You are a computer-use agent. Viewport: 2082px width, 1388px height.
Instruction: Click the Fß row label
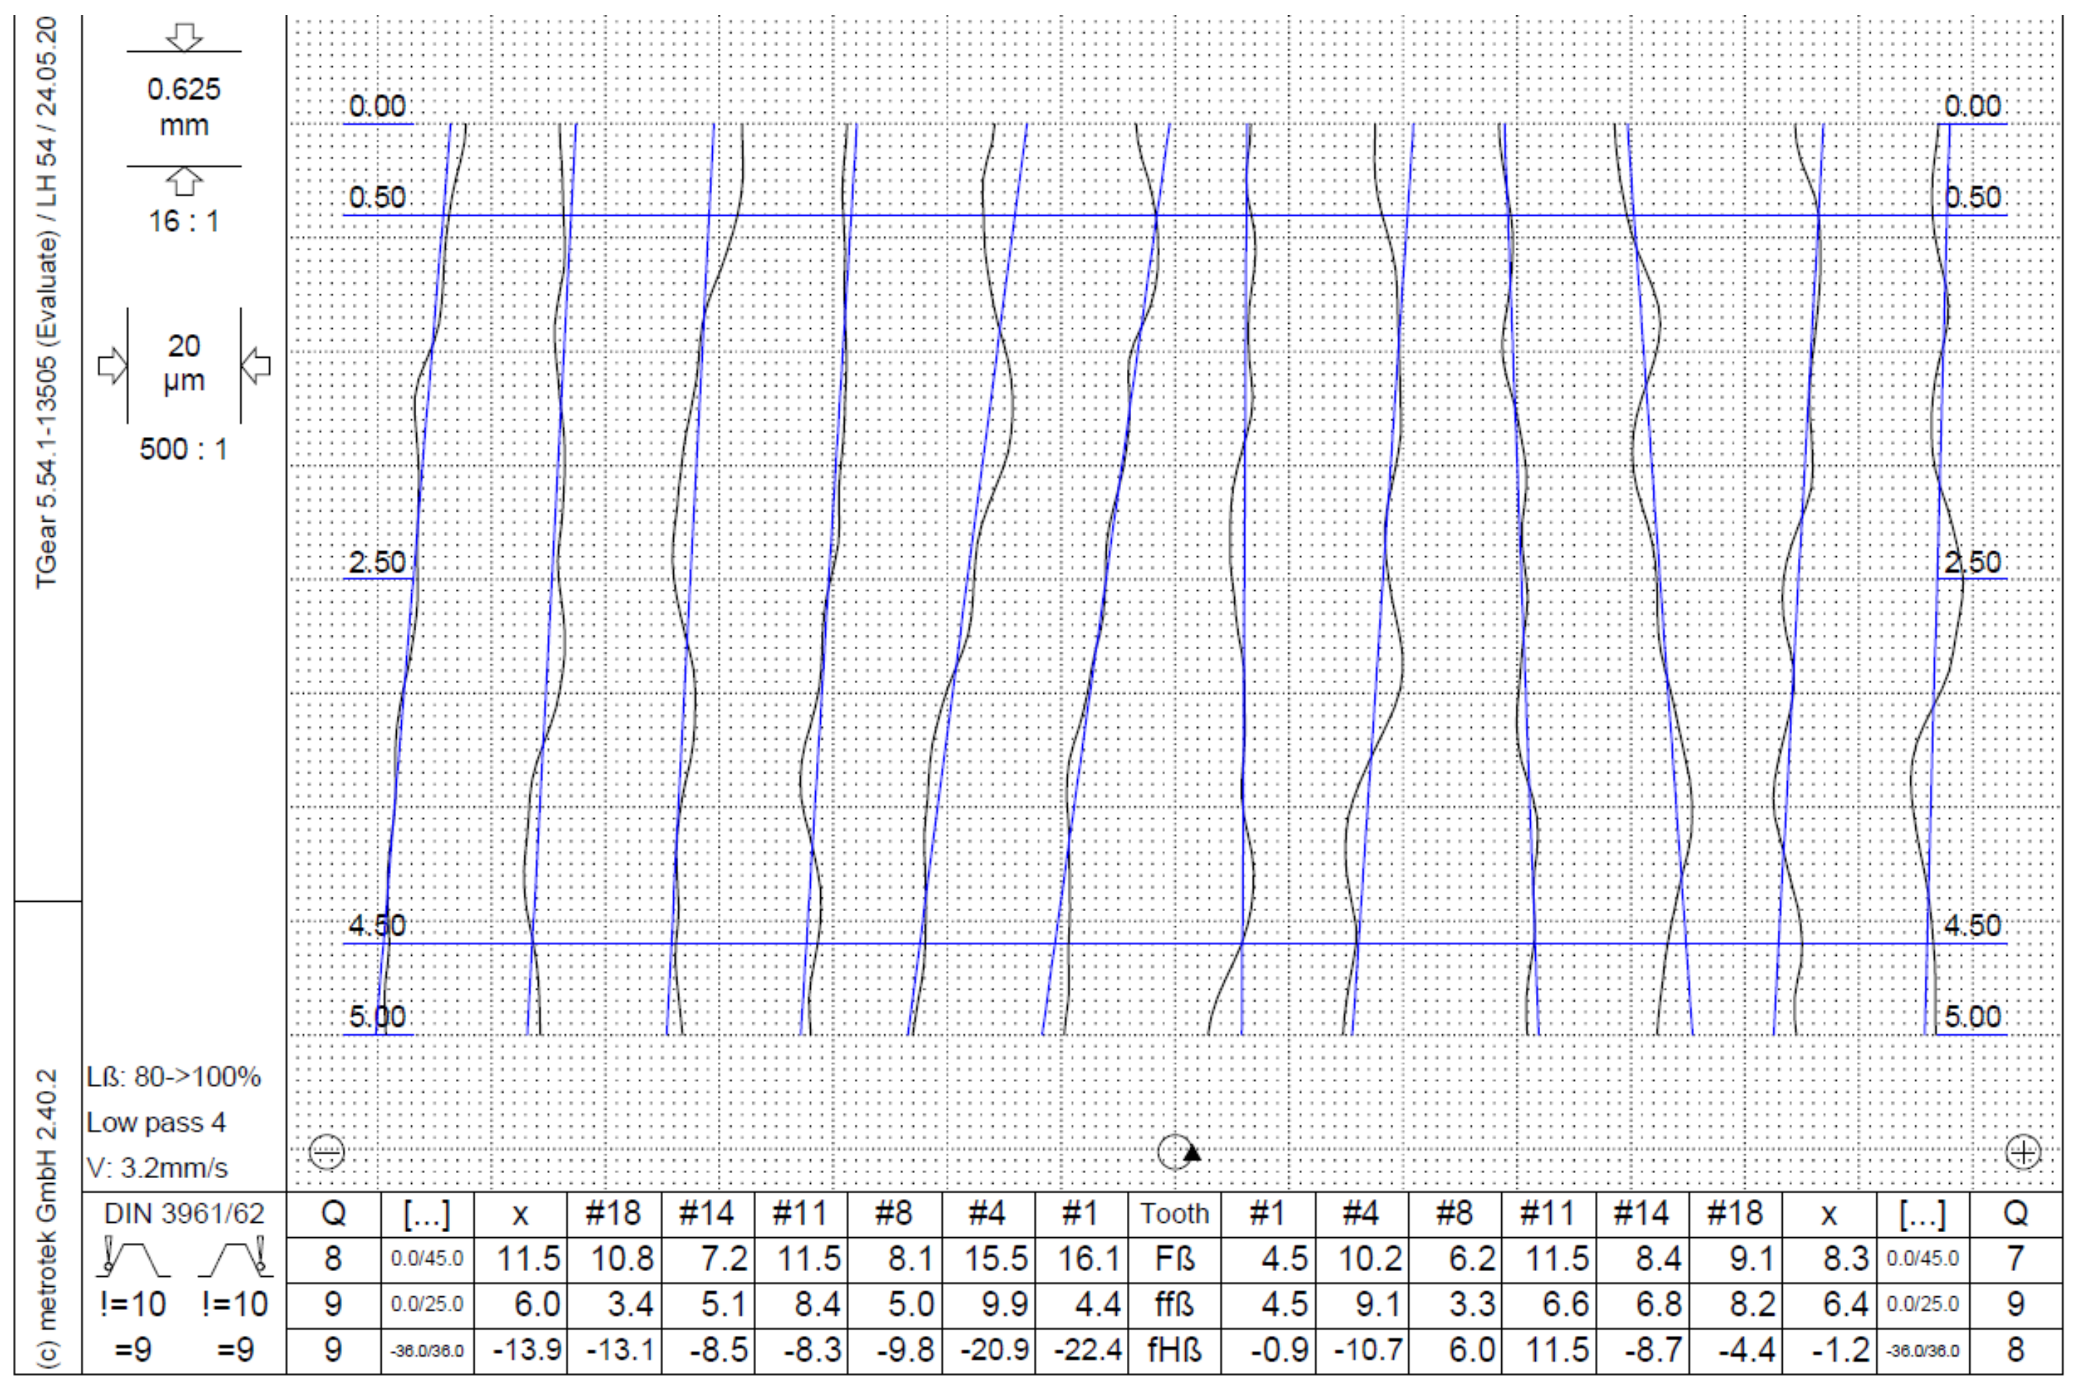(1174, 1259)
